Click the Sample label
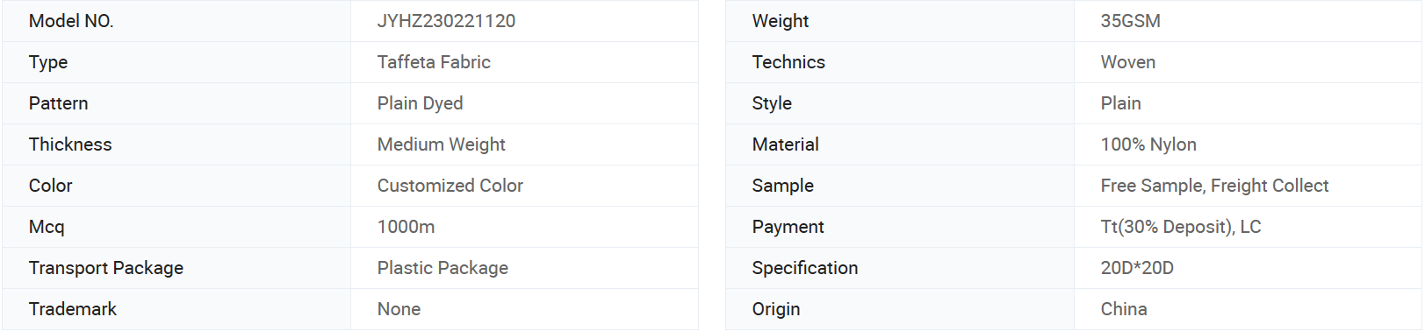The height and width of the screenshot is (331, 1425). click(782, 186)
